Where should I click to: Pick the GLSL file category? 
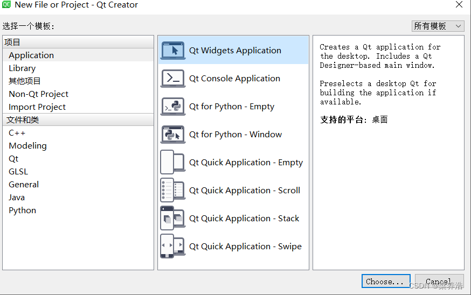pyautogui.click(x=18, y=172)
